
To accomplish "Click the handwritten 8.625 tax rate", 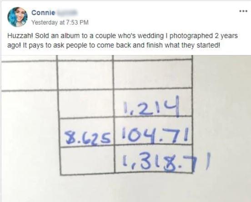I will point(88,138).
